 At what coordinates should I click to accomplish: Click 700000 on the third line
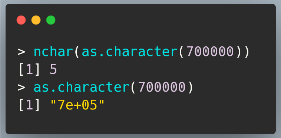coord(162,87)
